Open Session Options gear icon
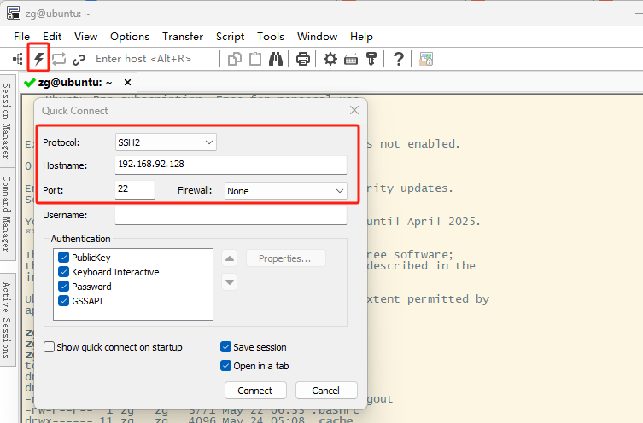The image size is (643, 423). pos(330,59)
